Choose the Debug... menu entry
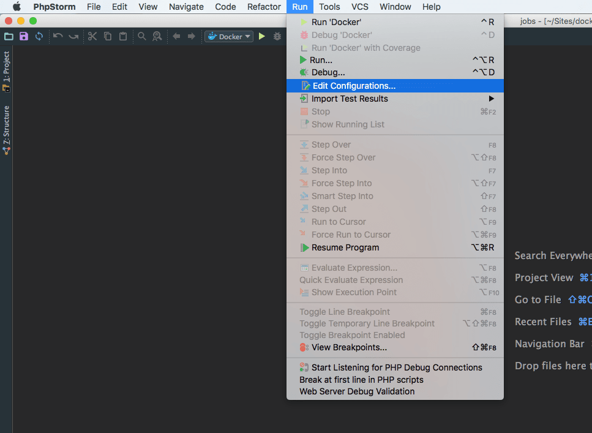Image resolution: width=592 pixels, height=433 pixels. (395, 72)
